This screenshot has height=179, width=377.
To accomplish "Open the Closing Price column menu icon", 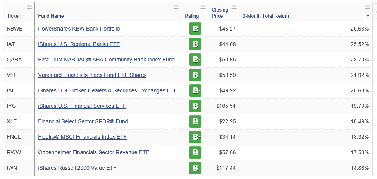I will pyautogui.click(x=234, y=7).
